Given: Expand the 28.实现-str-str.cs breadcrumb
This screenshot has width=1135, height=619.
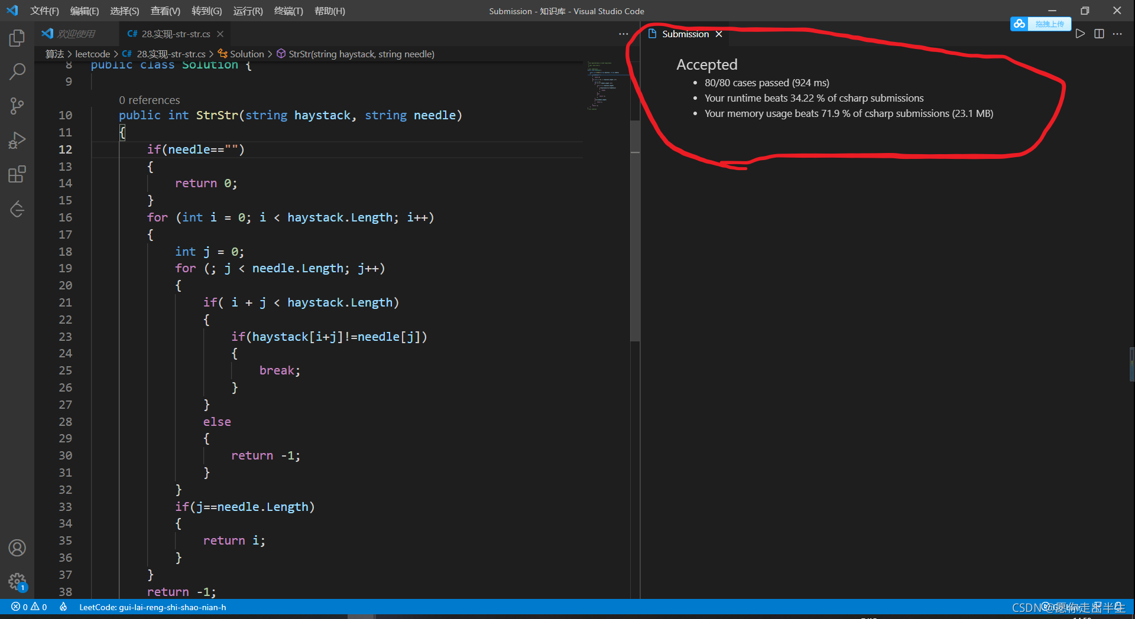Looking at the screenshot, I should [164, 54].
